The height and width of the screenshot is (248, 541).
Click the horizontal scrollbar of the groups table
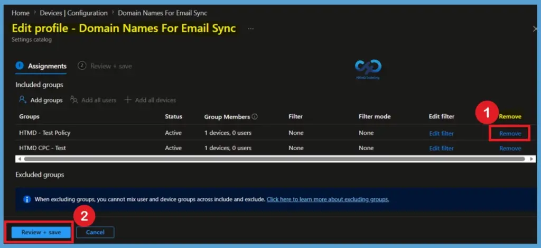coord(274,159)
